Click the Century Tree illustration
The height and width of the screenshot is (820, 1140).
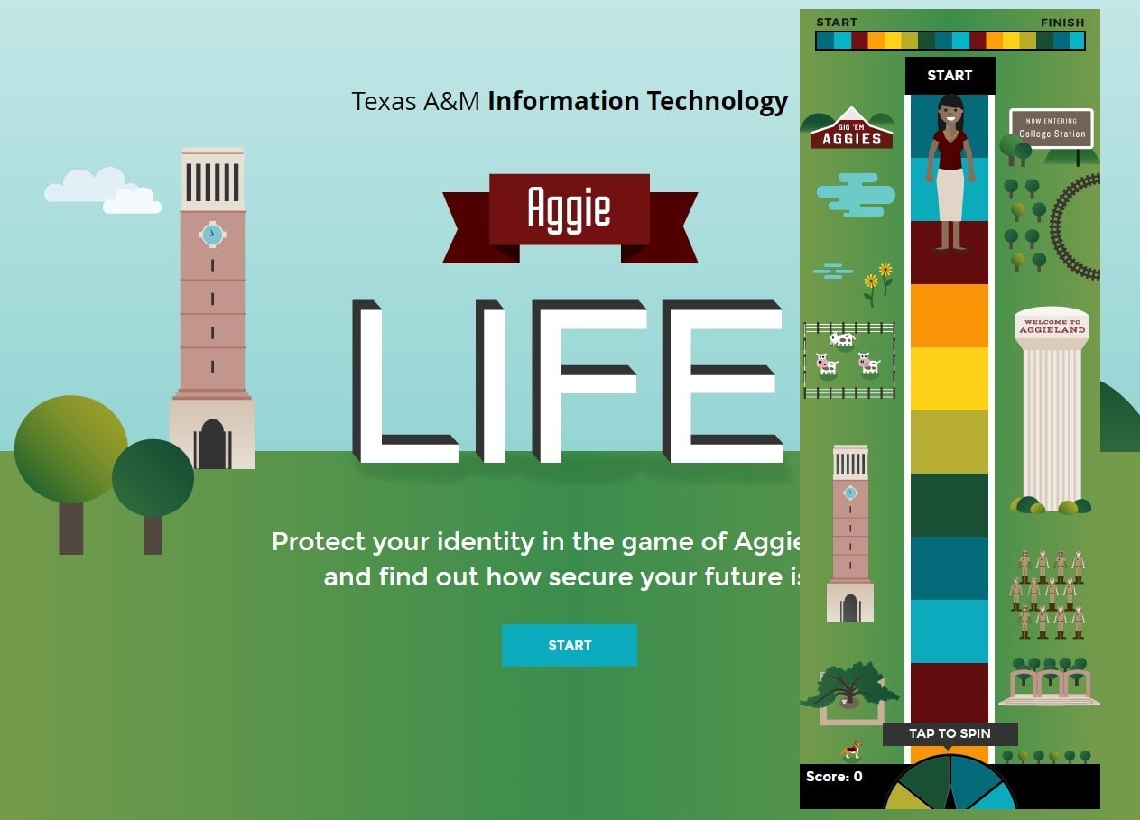tap(848, 693)
